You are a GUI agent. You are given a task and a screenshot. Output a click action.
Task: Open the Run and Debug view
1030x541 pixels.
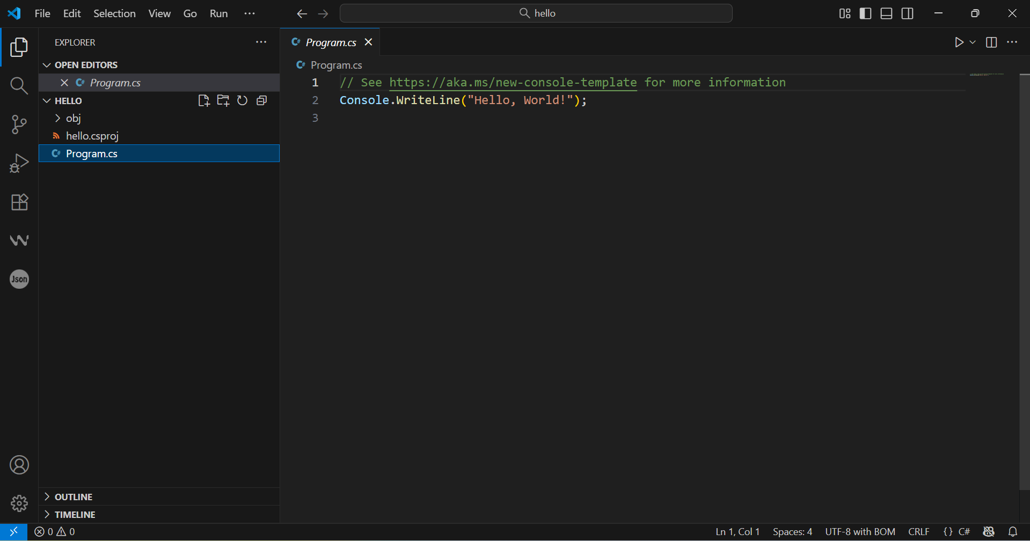pos(19,163)
